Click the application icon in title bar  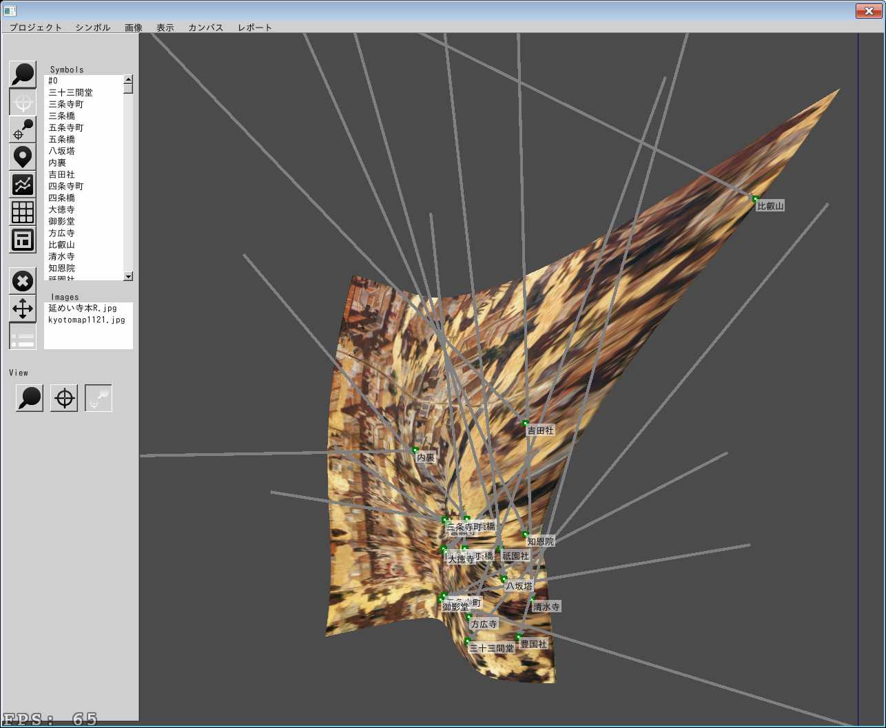[10, 10]
